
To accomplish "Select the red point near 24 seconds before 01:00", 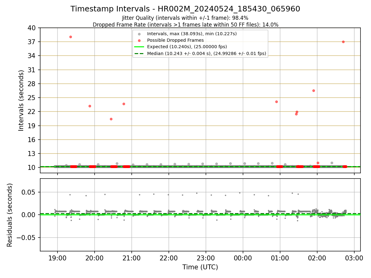I will [x=276, y=102].
